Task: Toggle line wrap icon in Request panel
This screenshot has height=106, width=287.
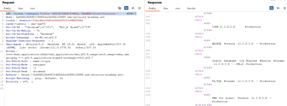Action: coord(126,8)
